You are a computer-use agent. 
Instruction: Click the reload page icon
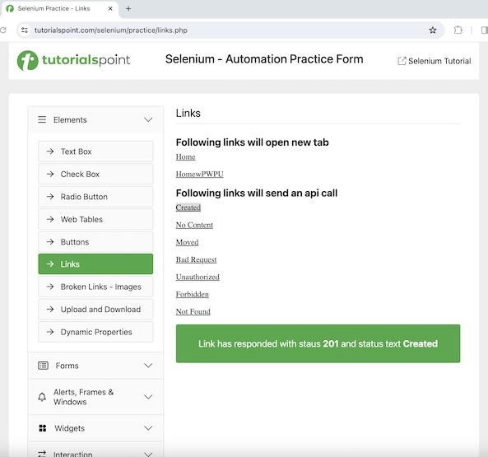coord(3,30)
